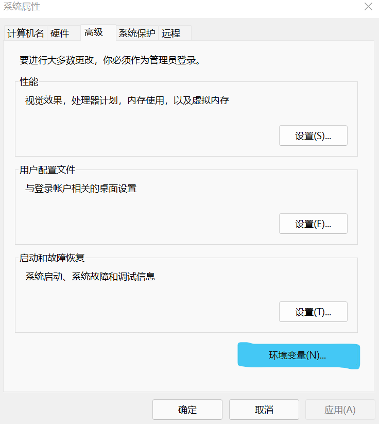
Task: Click 设置(E) for user profiles
Action: click(313, 224)
